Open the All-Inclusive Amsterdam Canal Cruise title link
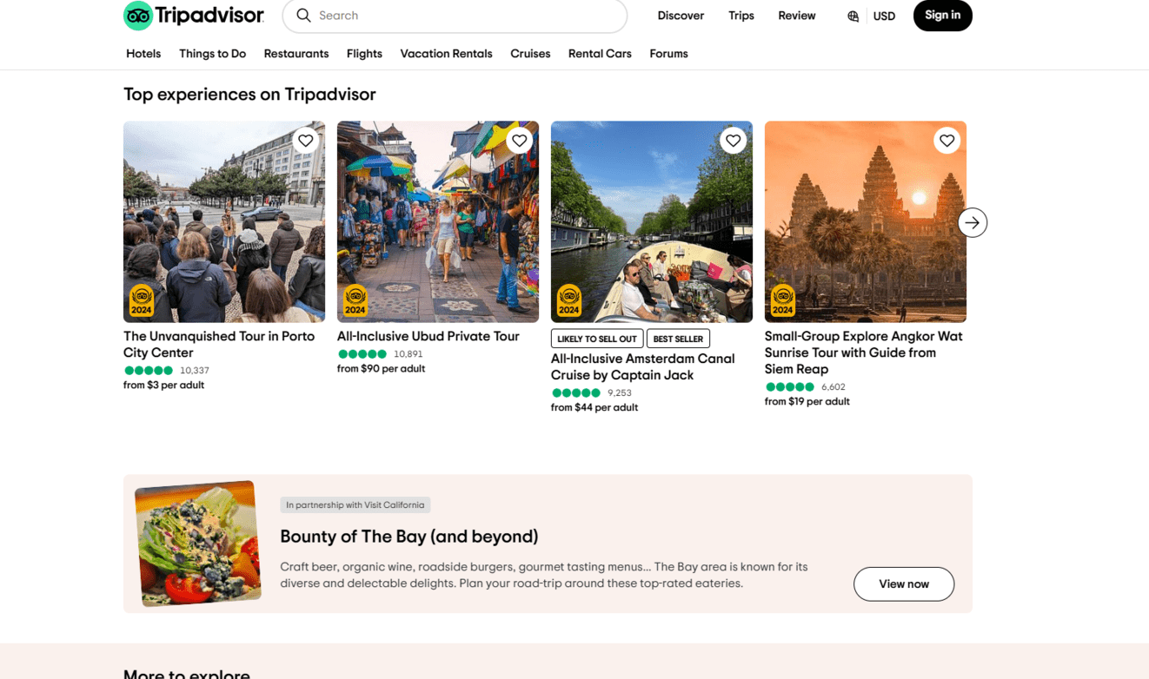1149x679 pixels. point(642,366)
